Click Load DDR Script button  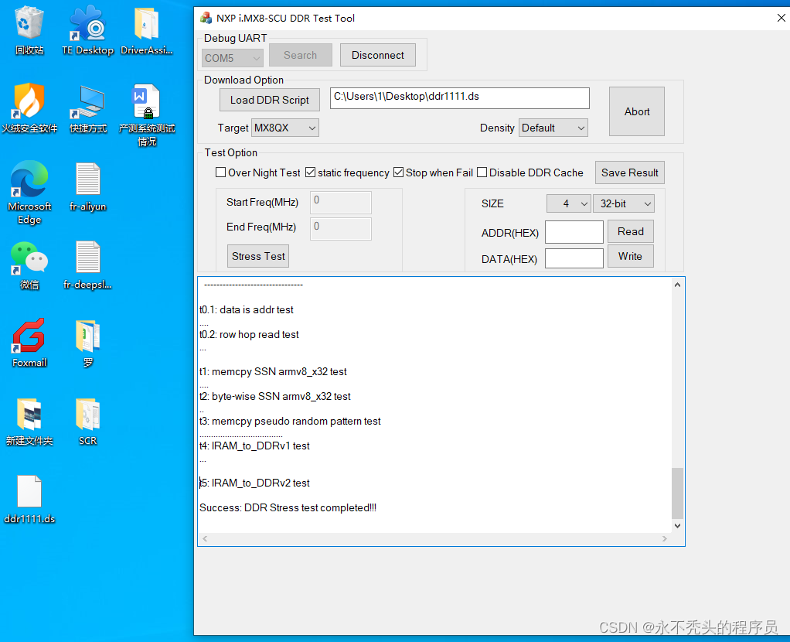coord(270,100)
